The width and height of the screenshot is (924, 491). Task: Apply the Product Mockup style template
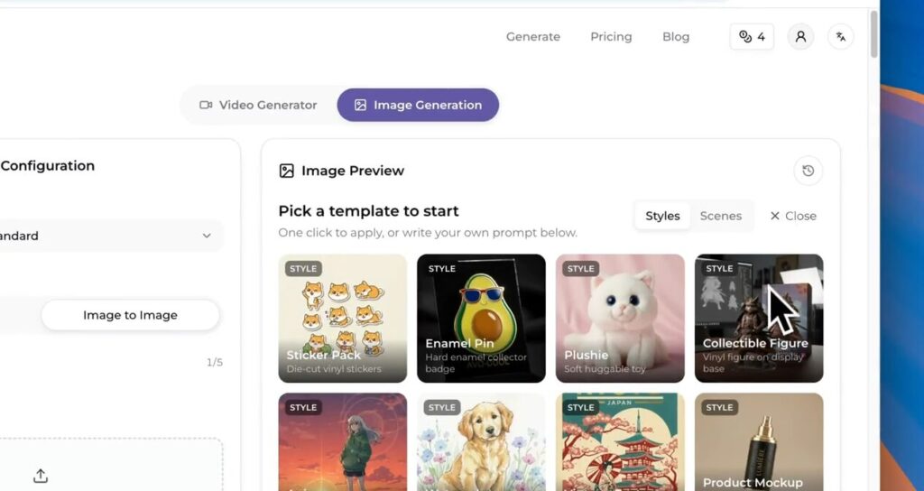coord(759,442)
